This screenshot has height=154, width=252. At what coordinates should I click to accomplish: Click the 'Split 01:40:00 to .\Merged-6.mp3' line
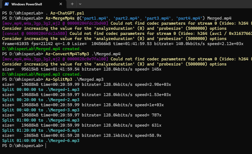(x=41, y=141)
